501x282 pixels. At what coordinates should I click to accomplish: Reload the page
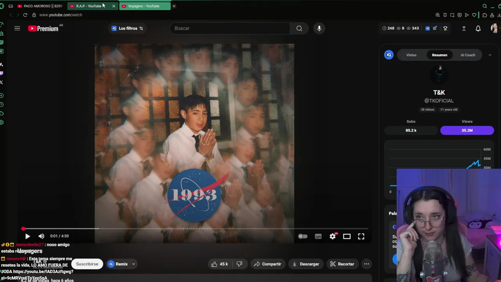[x=25, y=15]
